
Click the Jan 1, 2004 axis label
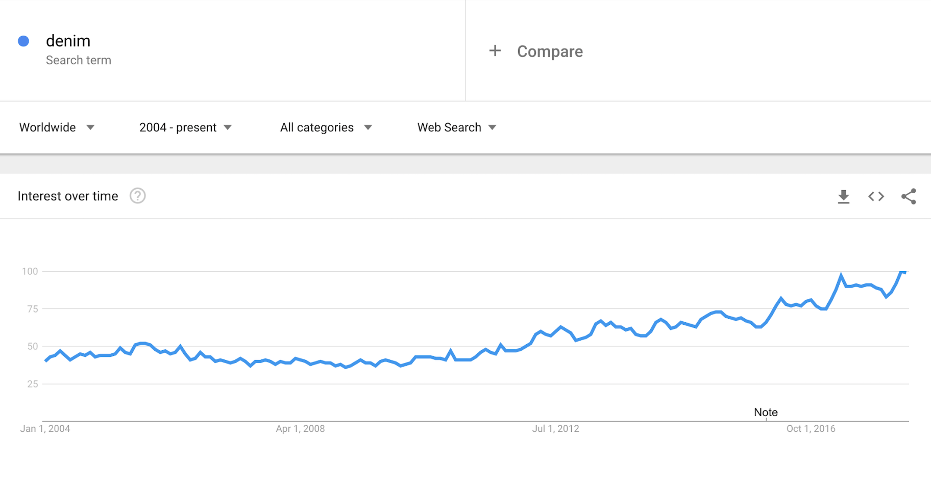45,429
